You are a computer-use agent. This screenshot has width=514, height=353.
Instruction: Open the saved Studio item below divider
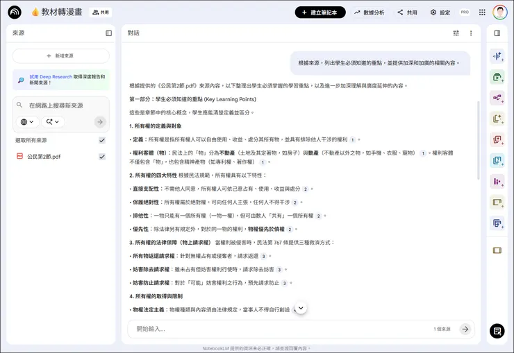point(497,250)
